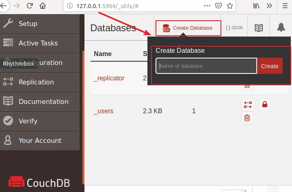The image size is (292, 192).
Task: Click the Name column header
Action: point(103,54)
